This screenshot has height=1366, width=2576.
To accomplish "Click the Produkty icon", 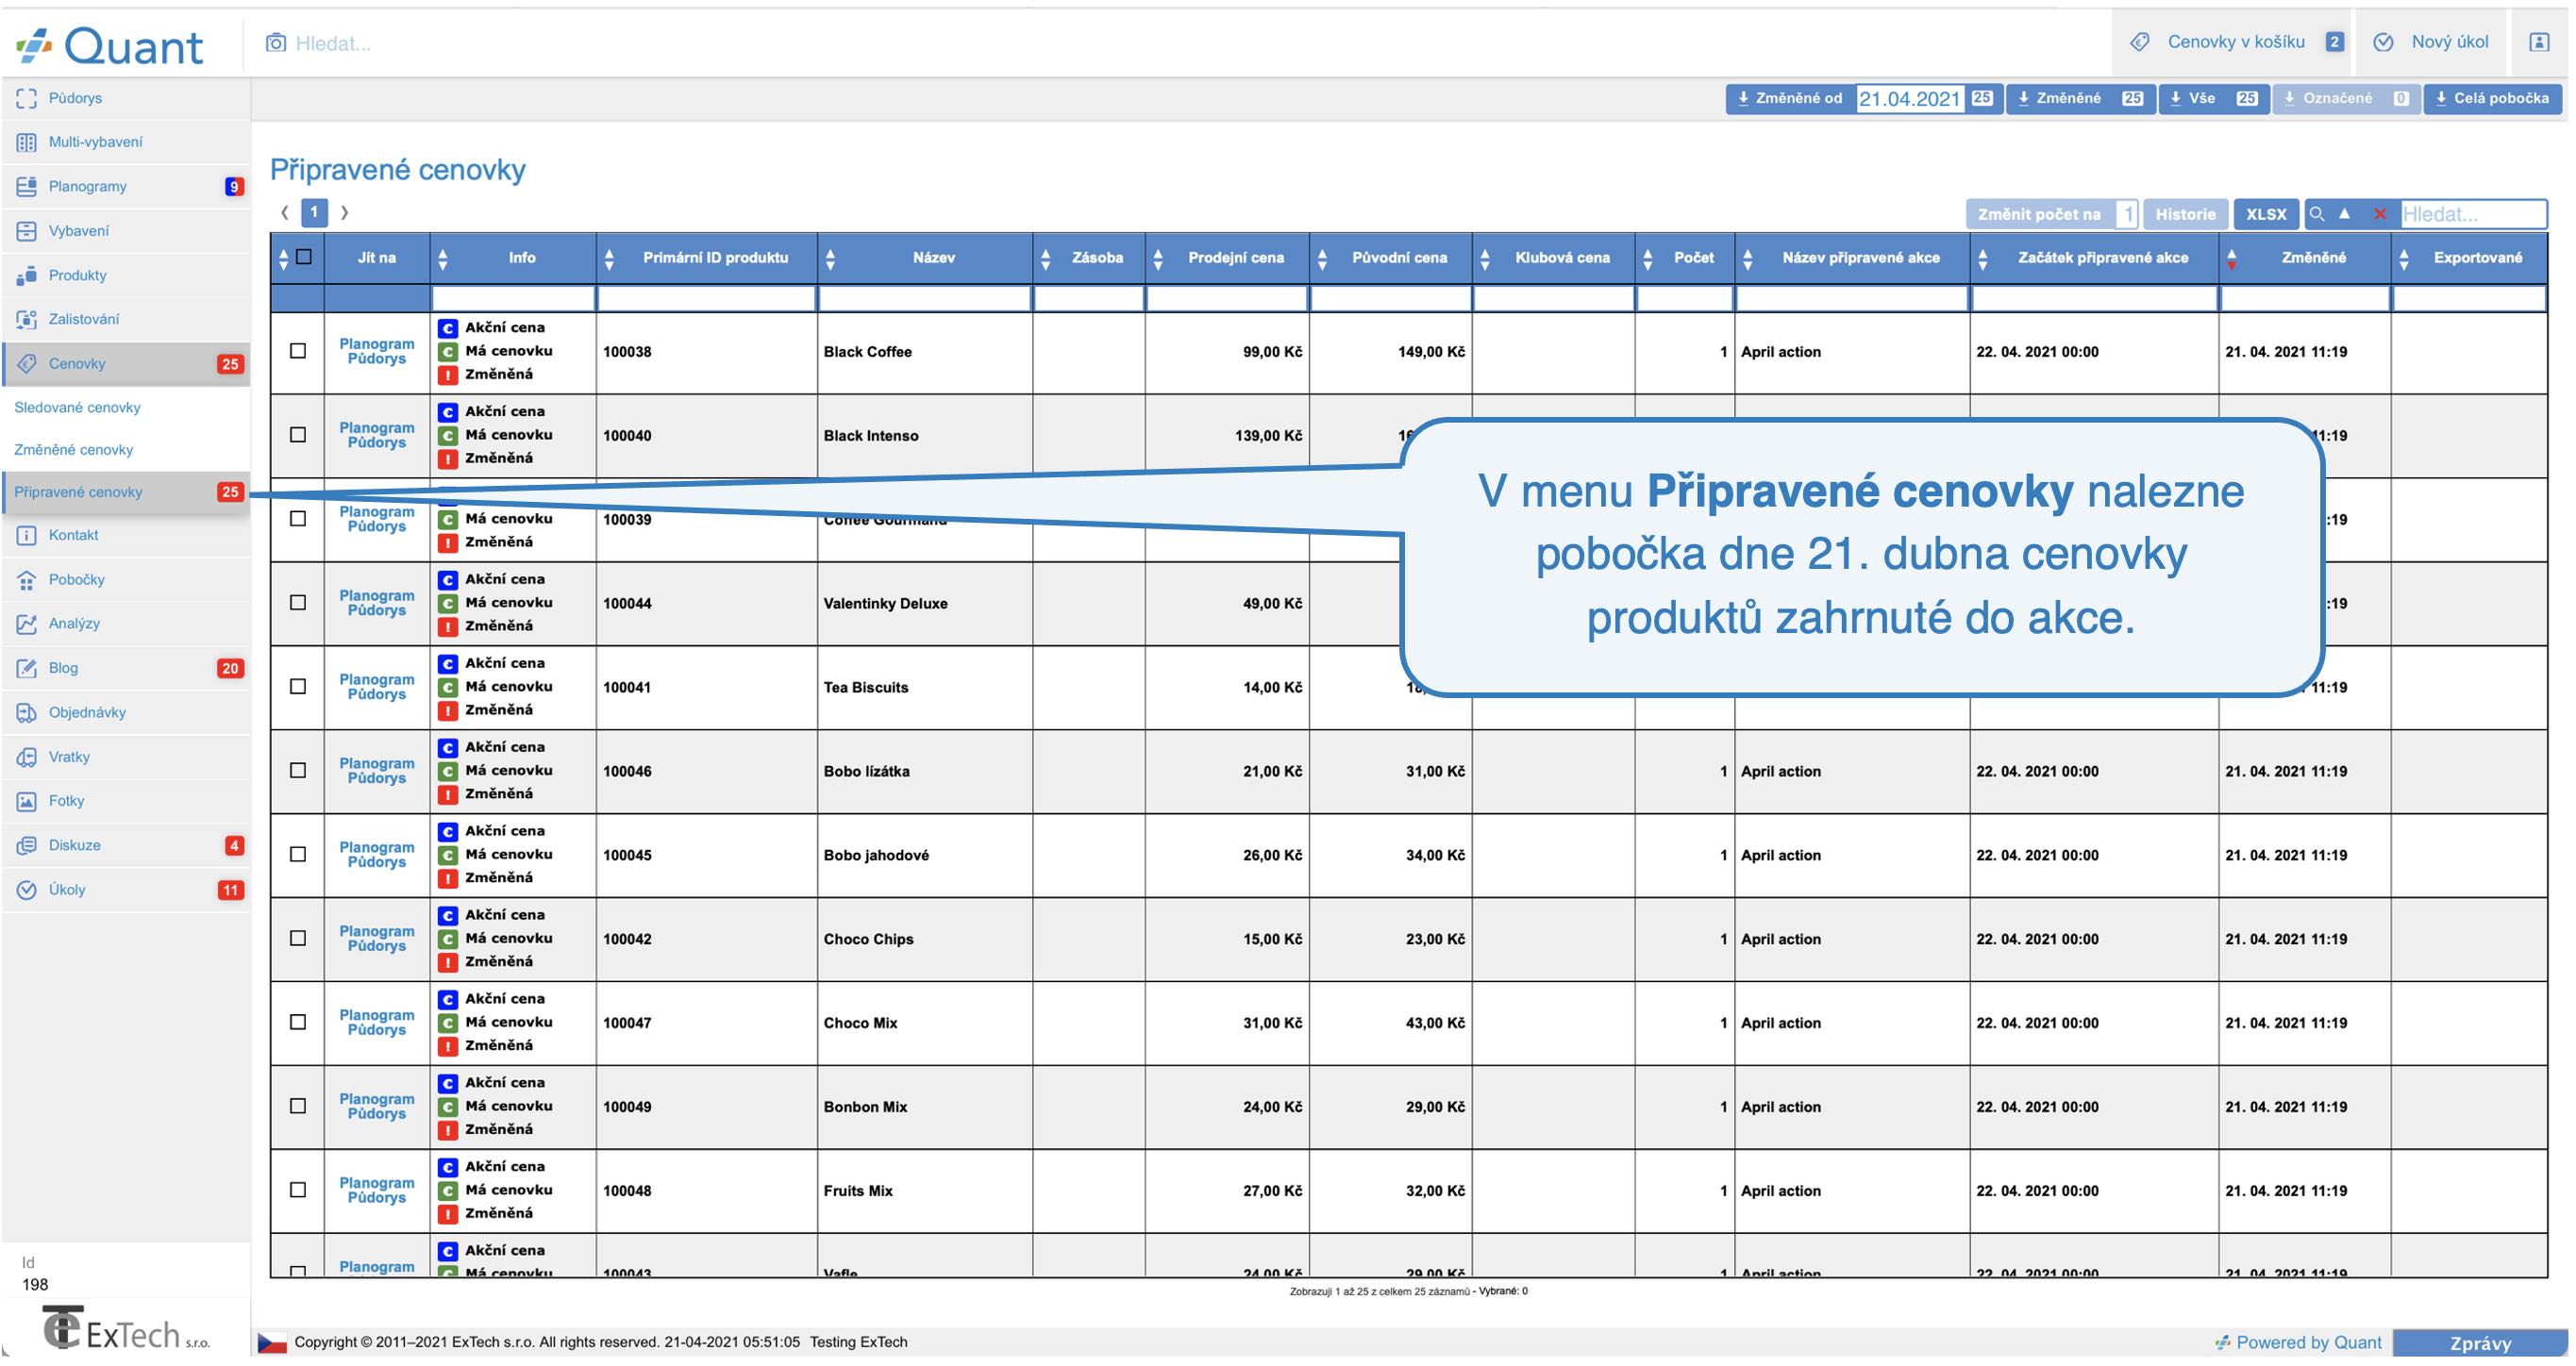I will (27, 275).
